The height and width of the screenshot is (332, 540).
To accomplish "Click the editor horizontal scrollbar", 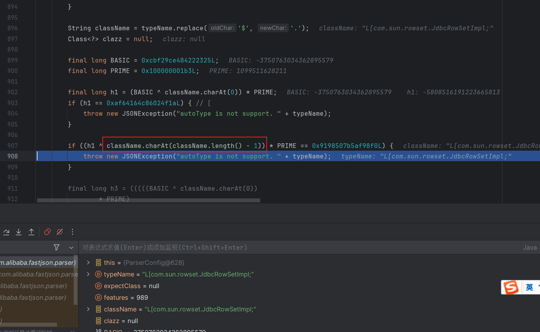I will pyautogui.click(x=148, y=200).
